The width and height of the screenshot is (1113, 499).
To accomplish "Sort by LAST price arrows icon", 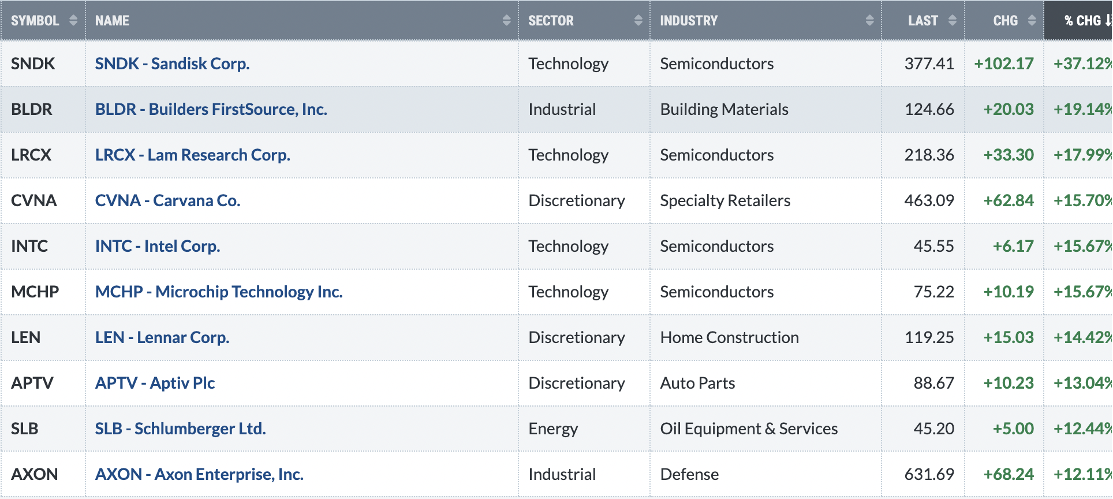I will pos(953,21).
